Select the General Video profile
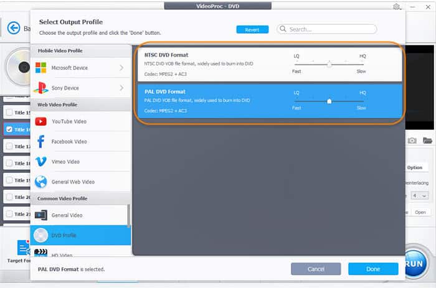Image resolution: width=436 pixels, height=288 pixels. pyautogui.click(x=79, y=215)
